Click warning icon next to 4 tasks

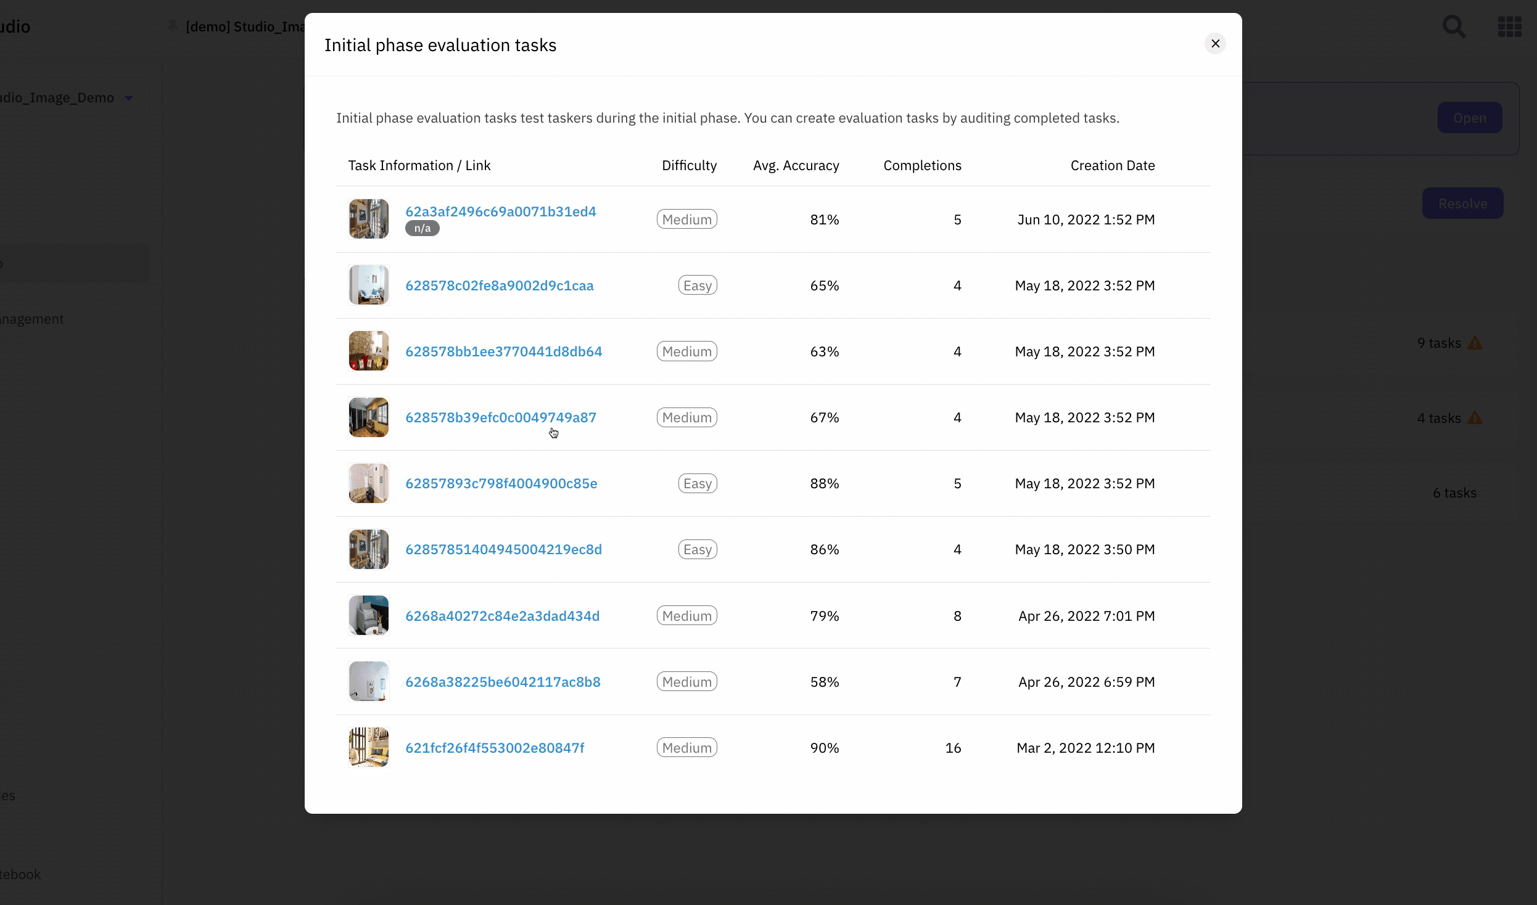(x=1475, y=418)
